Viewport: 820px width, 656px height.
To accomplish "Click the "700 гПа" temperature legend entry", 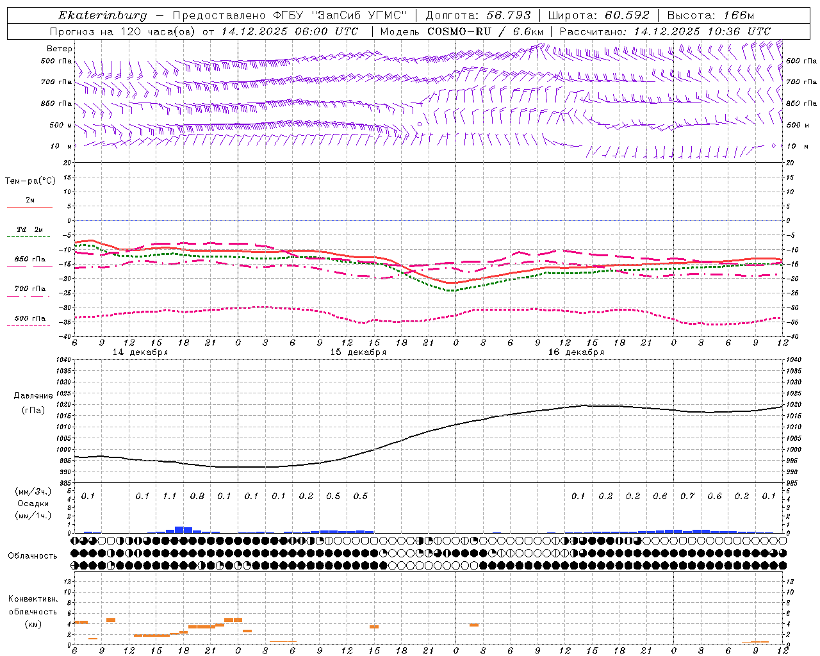I will pyautogui.click(x=30, y=288).
